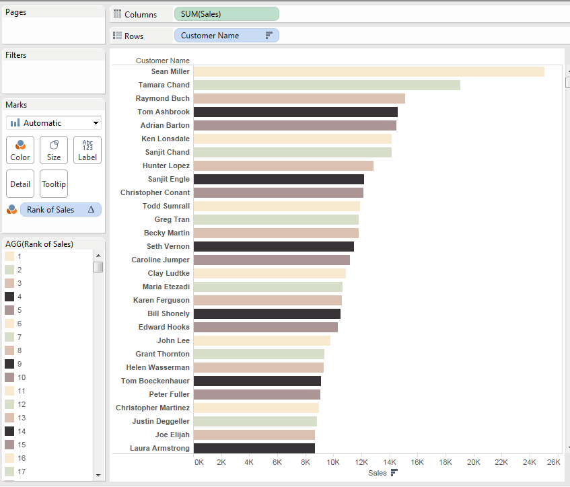Open the Size mark card
Viewport: 570px width, 487px height.
pyautogui.click(x=54, y=149)
